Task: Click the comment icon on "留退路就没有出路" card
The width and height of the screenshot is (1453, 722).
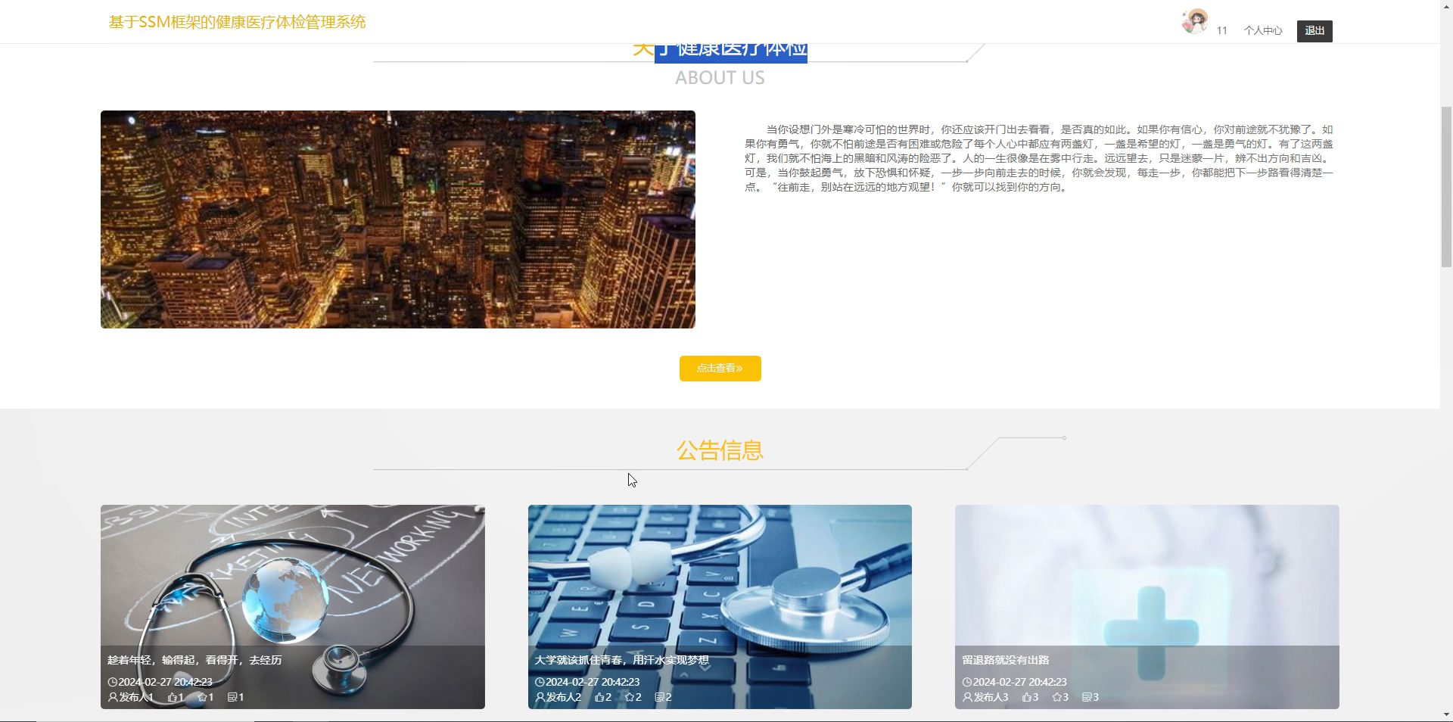Action: (1087, 697)
